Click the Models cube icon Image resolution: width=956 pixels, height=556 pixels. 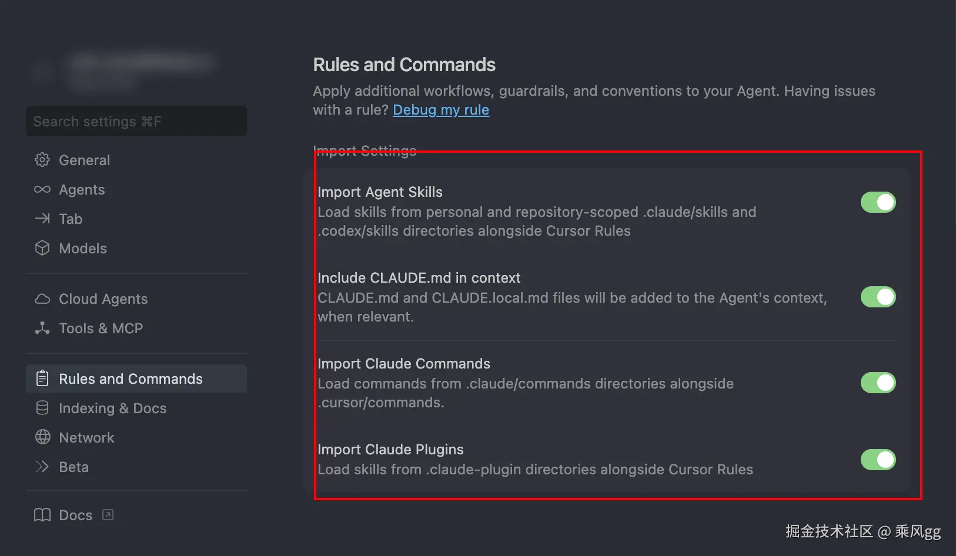pos(42,248)
